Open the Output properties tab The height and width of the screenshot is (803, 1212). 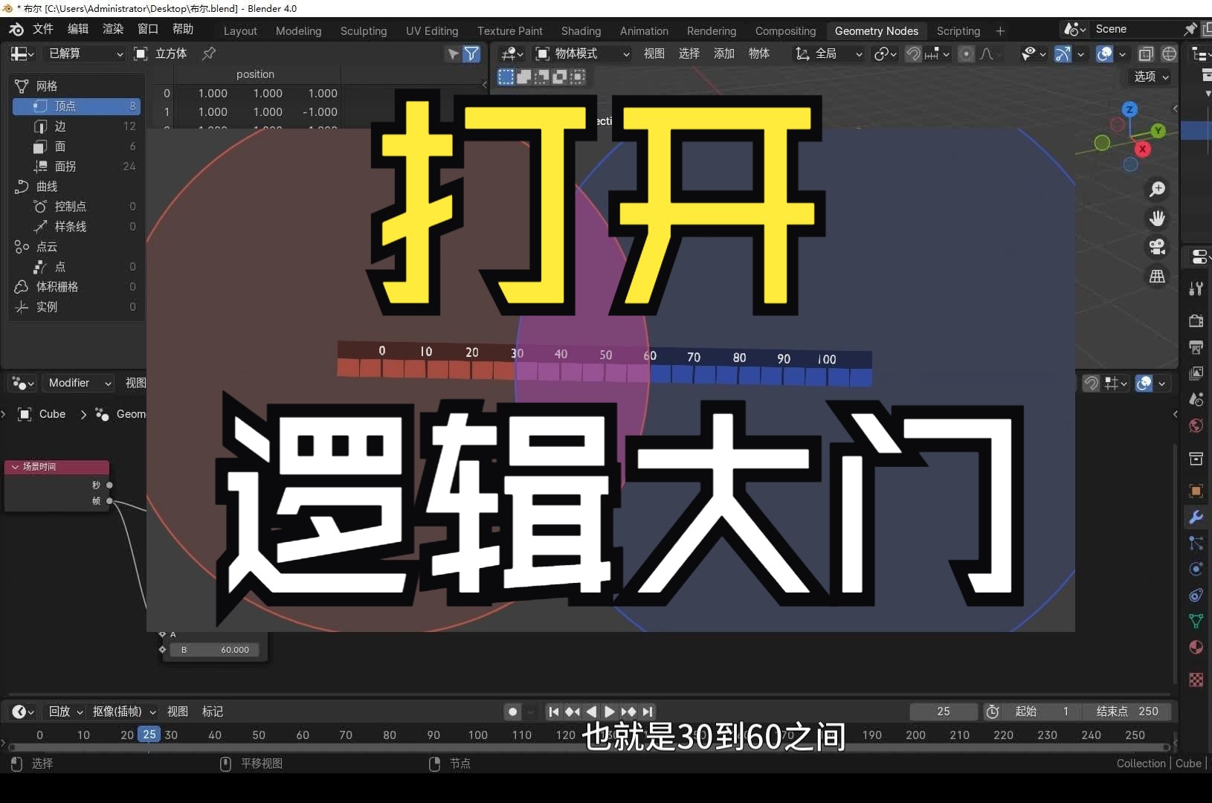coord(1196,347)
